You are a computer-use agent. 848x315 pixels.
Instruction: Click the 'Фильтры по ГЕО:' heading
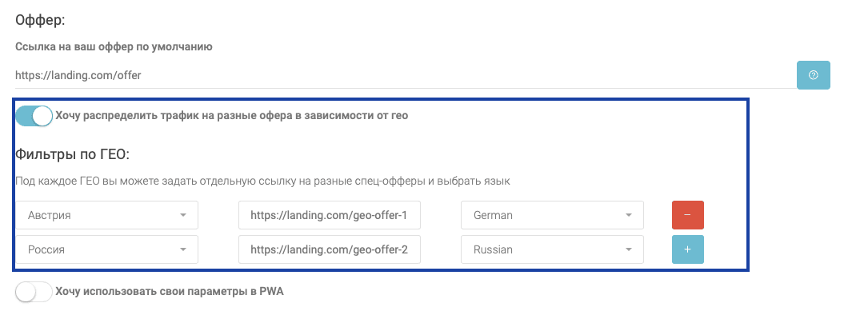tap(73, 154)
